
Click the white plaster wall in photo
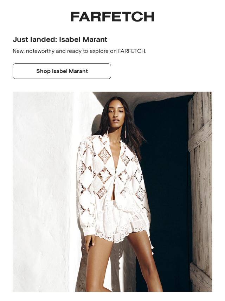point(43,192)
